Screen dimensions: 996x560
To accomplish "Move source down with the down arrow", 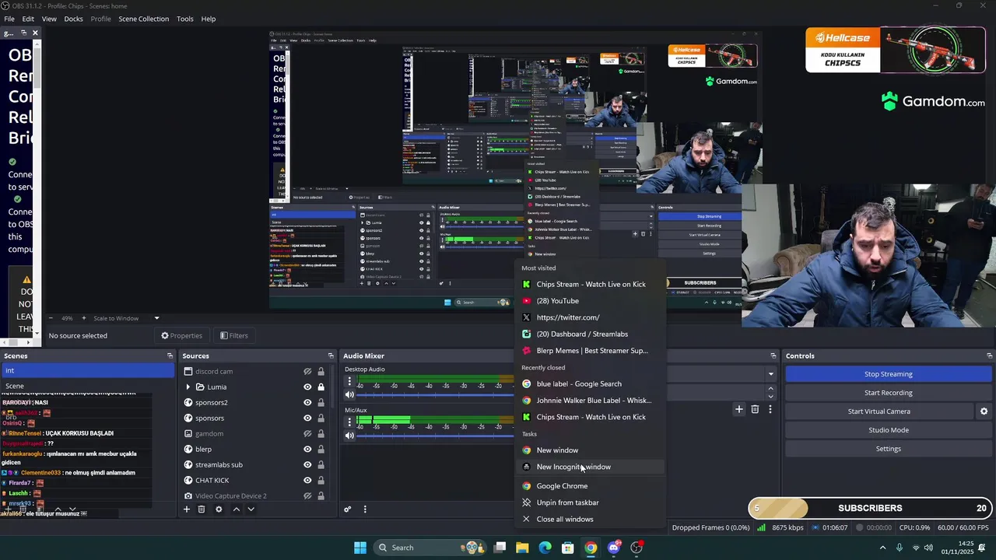I will pos(251,509).
